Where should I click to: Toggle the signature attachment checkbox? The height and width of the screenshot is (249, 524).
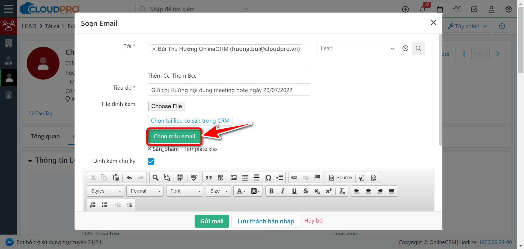pyautogui.click(x=151, y=162)
